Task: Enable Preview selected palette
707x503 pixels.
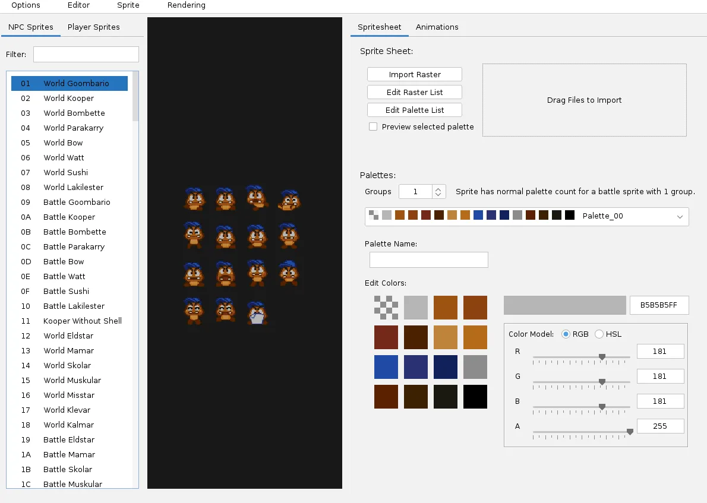Action: coord(373,126)
